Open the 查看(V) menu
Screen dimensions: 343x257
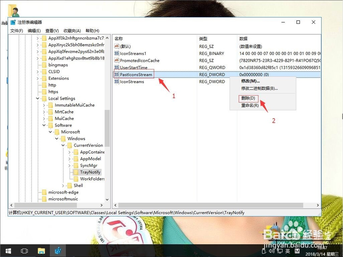click(52, 31)
